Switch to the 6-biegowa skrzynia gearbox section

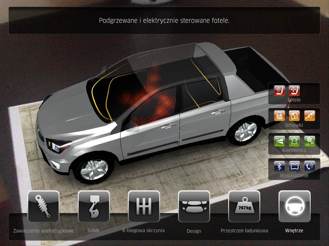point(144,207)
